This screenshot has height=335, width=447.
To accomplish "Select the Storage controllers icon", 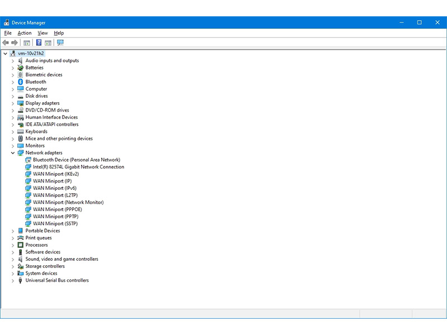I will point(20,266).
